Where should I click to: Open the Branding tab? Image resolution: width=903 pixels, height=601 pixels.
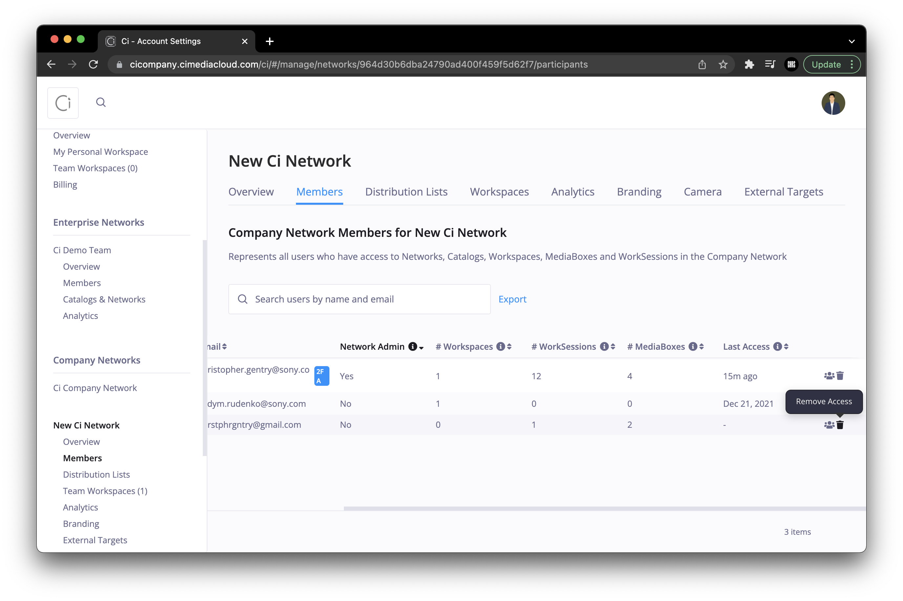pos(639,192)
